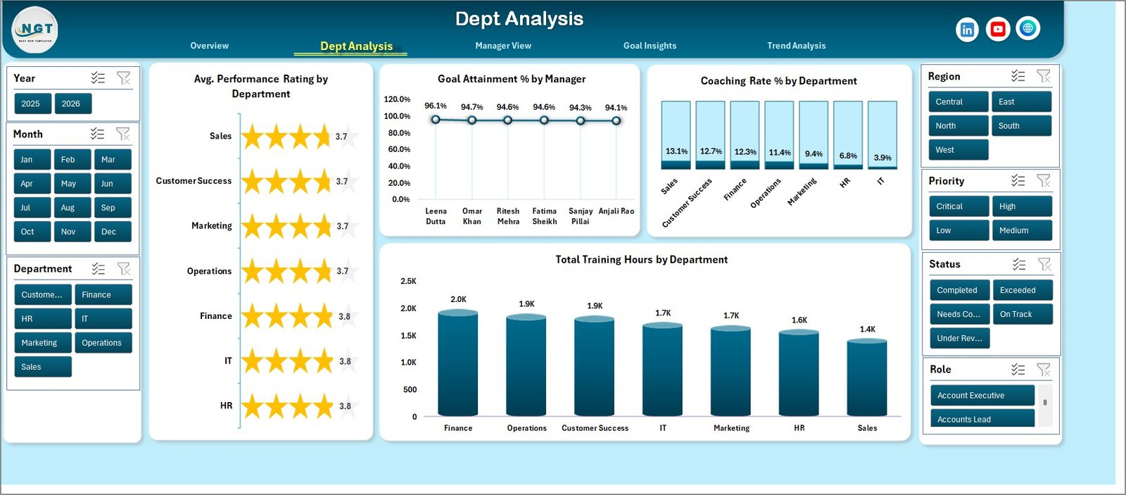Select Operations in Department slicer

coord(103,343)
